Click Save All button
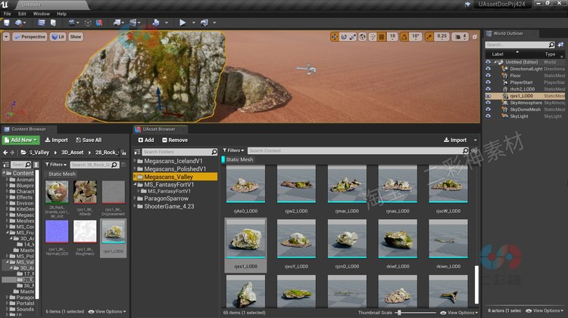Screen dimensions: 568x318 click(89, 140)
